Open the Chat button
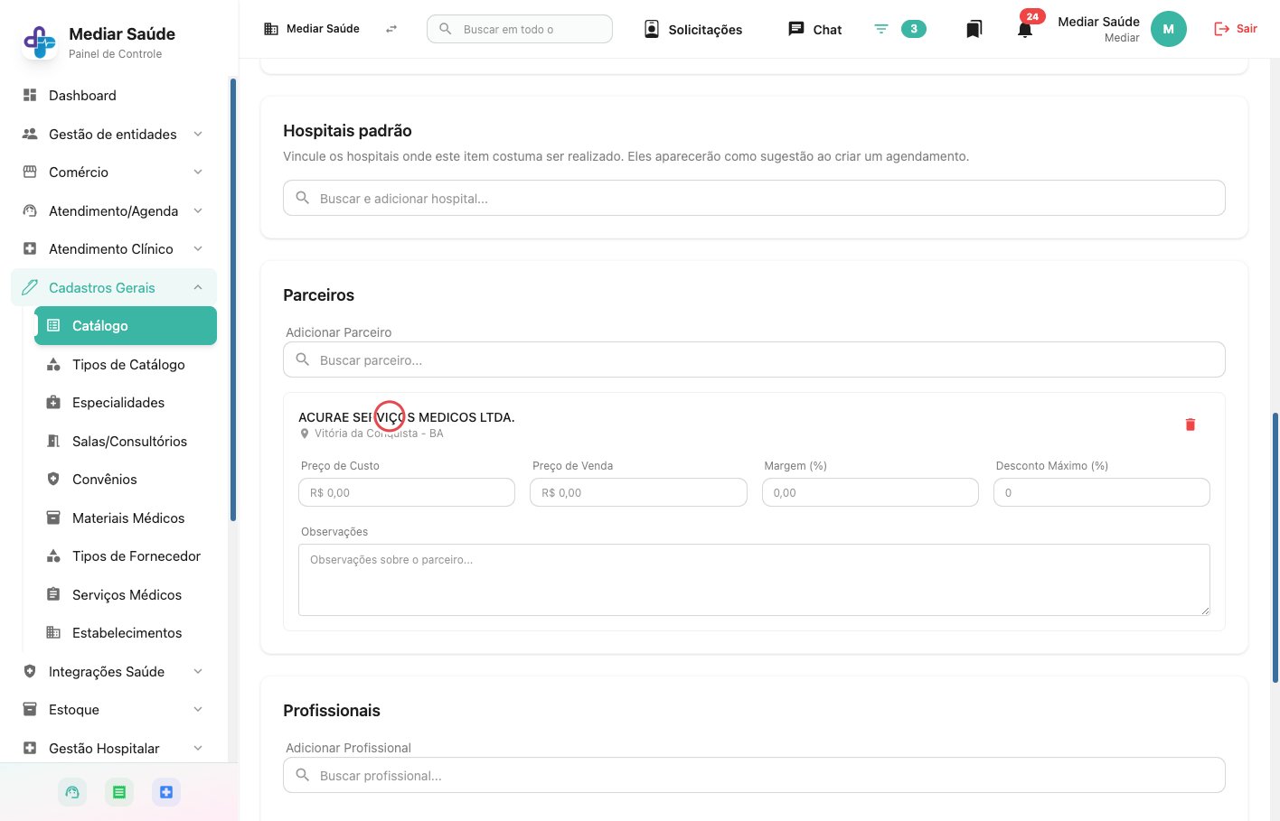Viewport: 1280px width, 821px height. click(815, 29)
